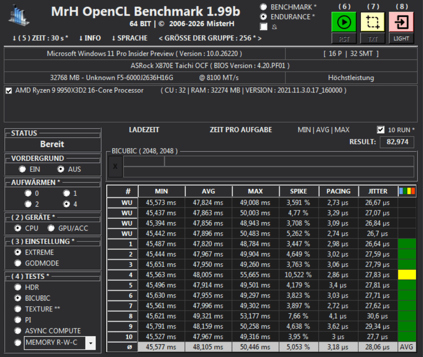Click the 16 P | 32 SMT text
423x357 pixels.
351,53
